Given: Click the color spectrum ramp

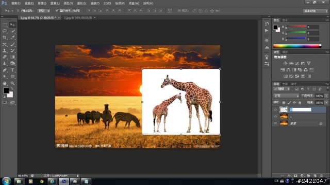Looking at the screenshot, I should coord(297,46).
